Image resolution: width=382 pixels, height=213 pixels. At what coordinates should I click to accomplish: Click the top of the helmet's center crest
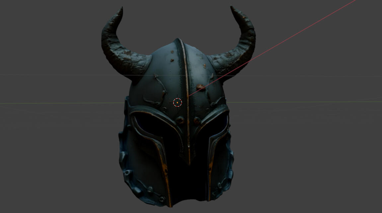coord(179,40)
